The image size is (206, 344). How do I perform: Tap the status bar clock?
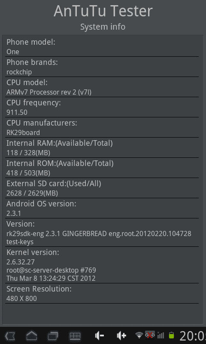(x=193, y=336)
